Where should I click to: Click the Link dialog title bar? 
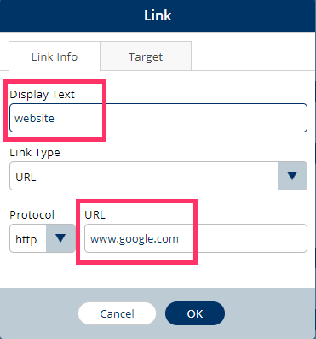click(158, 16)
